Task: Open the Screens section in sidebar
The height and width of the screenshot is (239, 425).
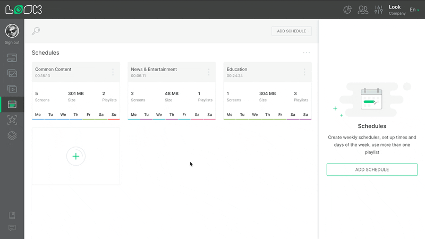Action: pos(12,57)
